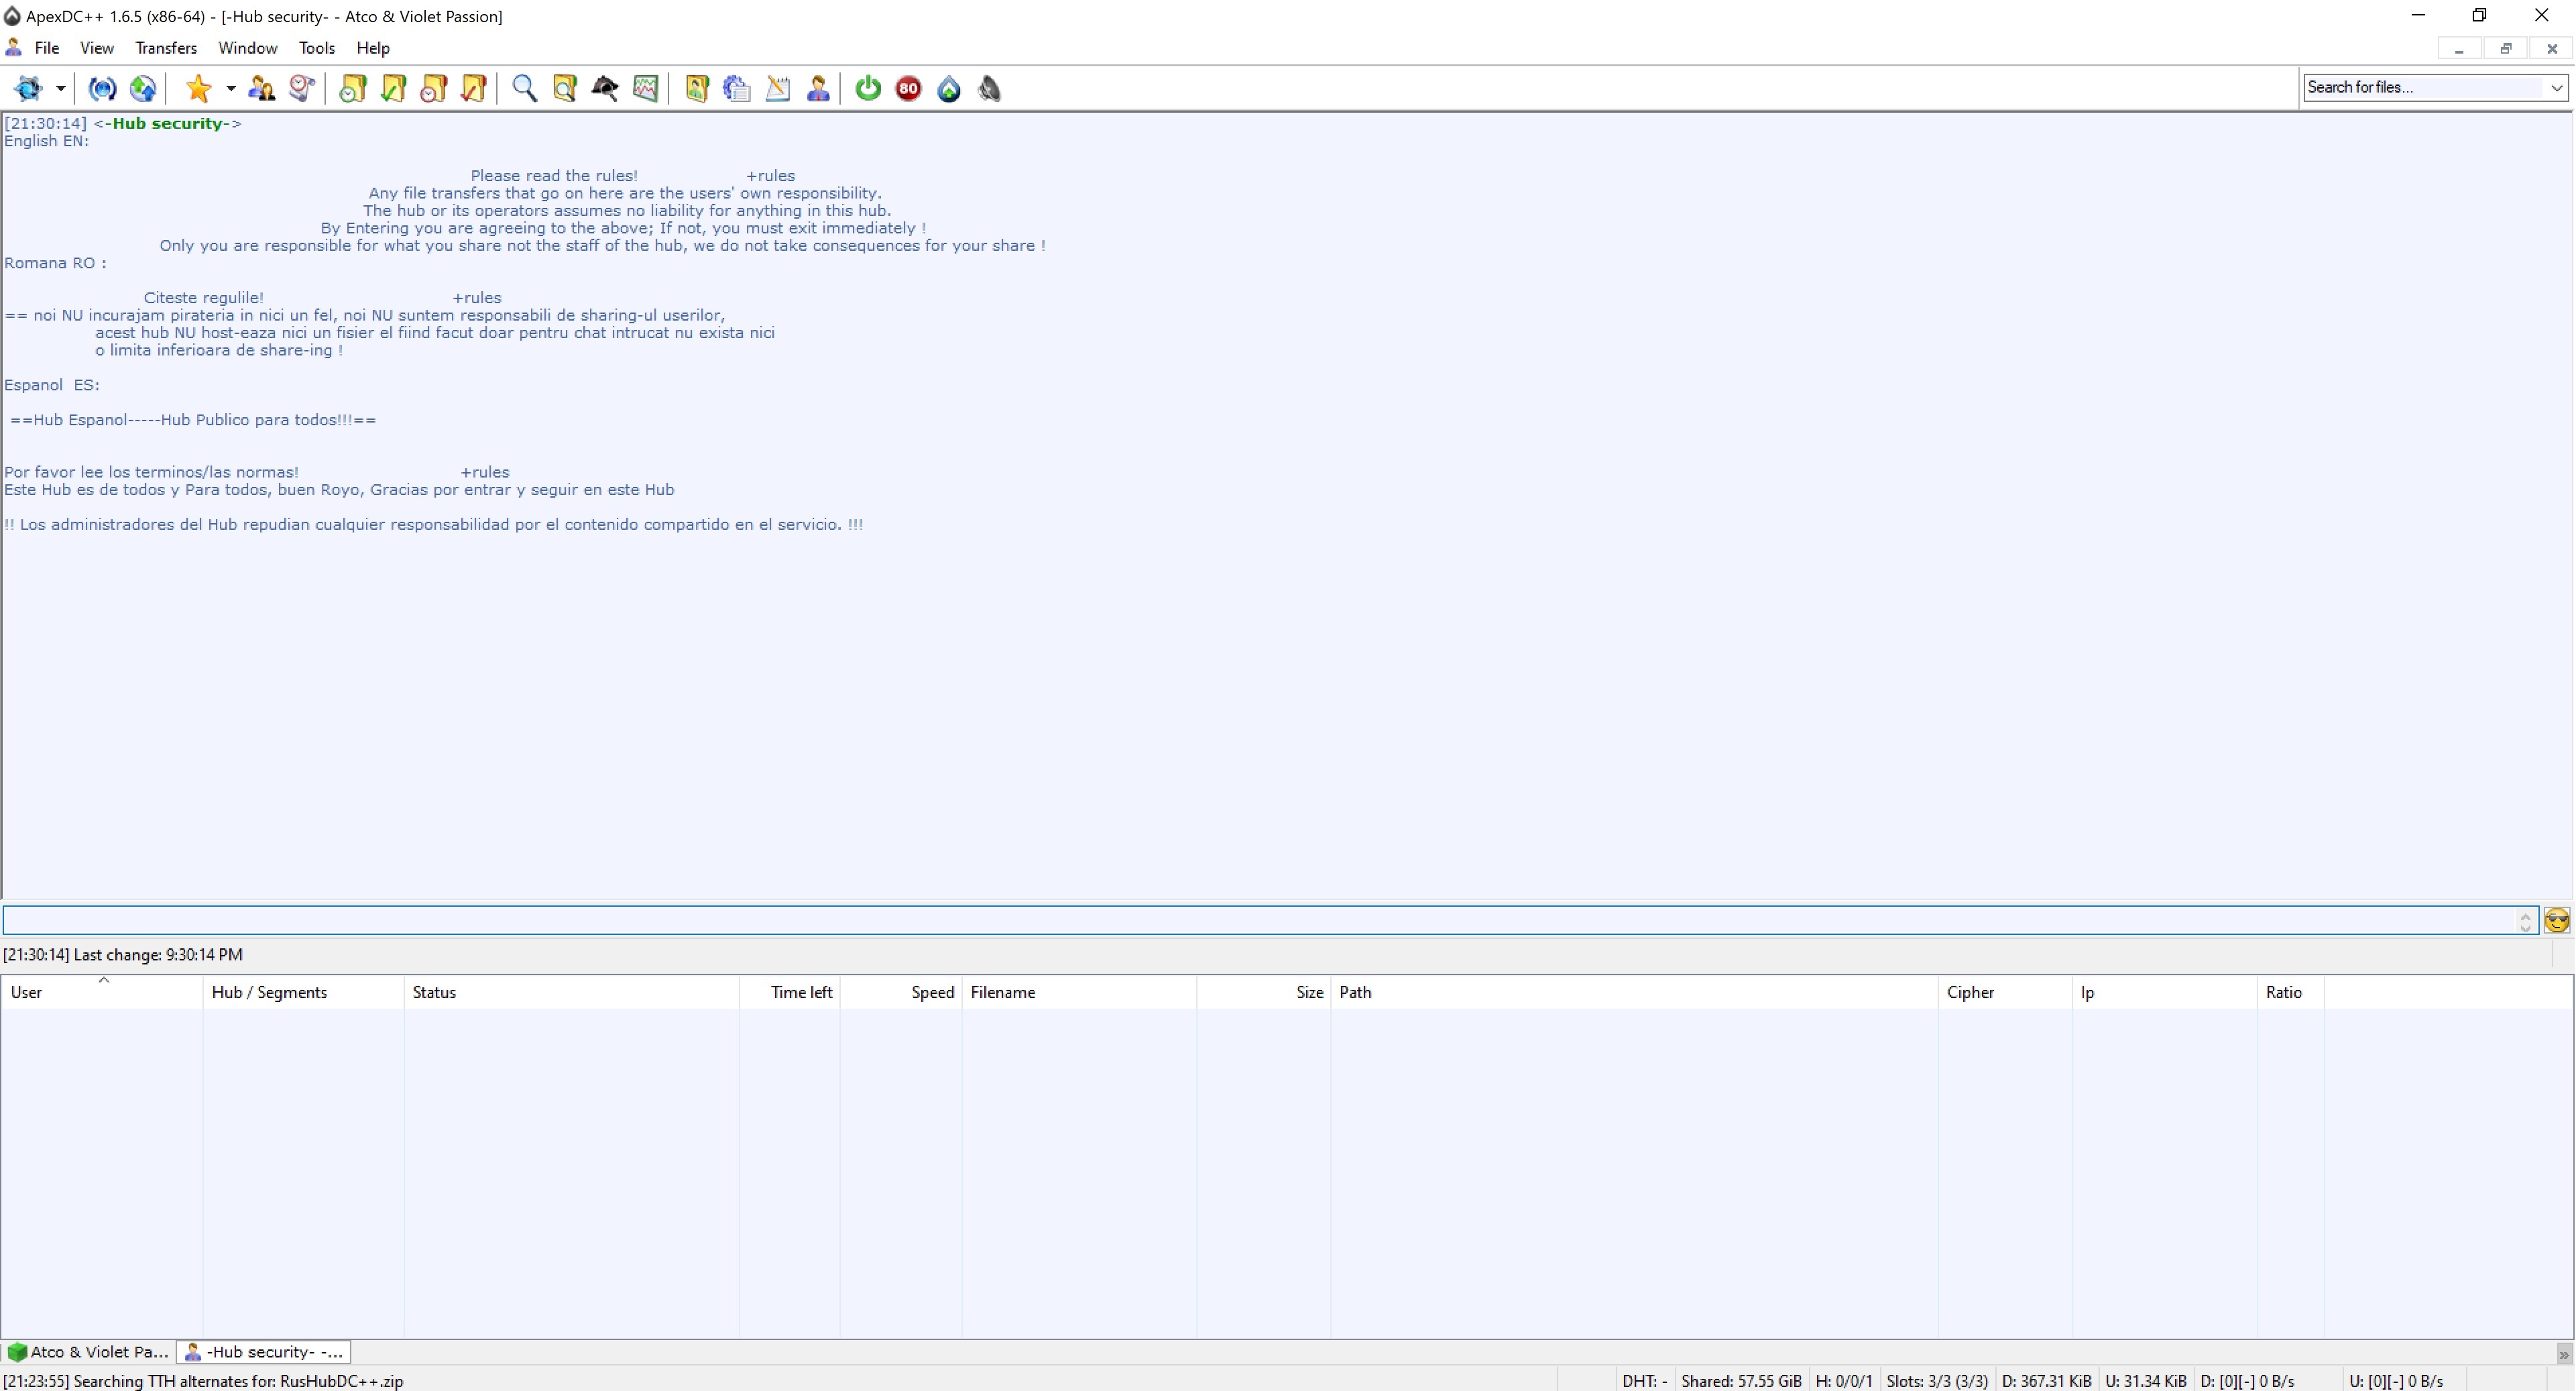Expand the Favorite Hubs star dropdown arrow
Image resolution: width=2576 pixels, height=1391 pixels.
pos(231,89)
